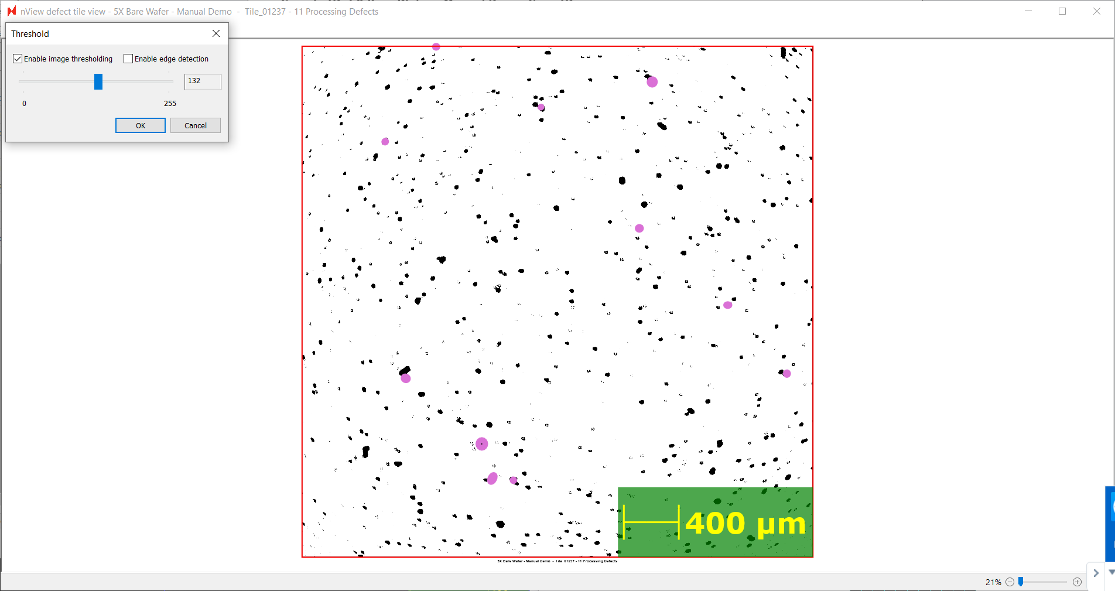Click the tile caption text below the image

pyautogui.click(x=557, y=561)
